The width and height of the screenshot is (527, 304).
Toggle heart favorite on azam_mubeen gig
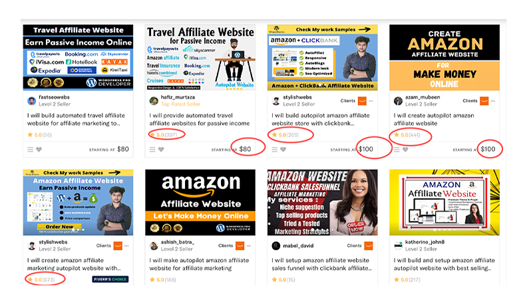coord(406,150)
